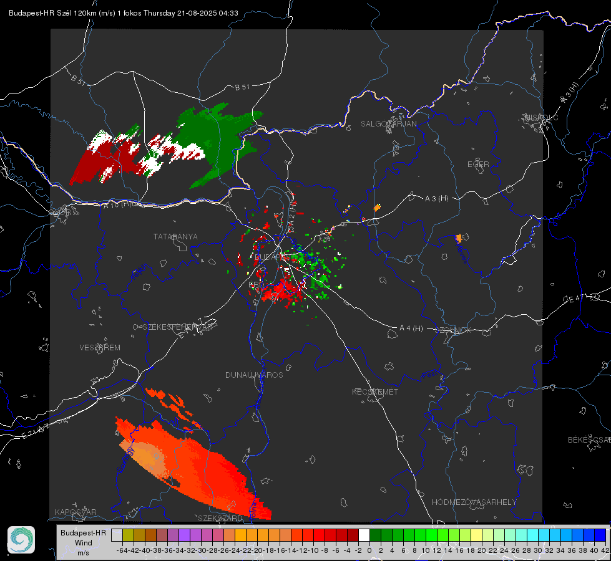Image resolution: width=611 pixels, height=561 pixels.
Task: Click the EGER city label
Action: pos(478,165)
